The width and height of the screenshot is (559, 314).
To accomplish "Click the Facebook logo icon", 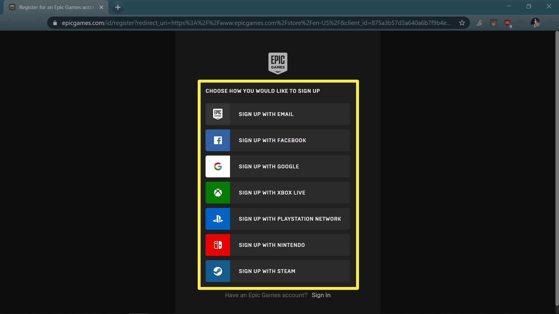I will 218,140.
